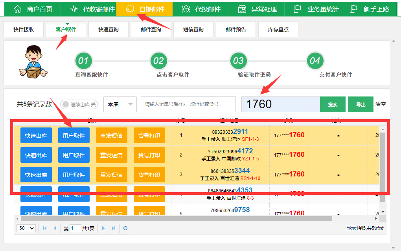Switch to the 短信查询 tab
Screen dimensions: 401x251
(193, 29)
